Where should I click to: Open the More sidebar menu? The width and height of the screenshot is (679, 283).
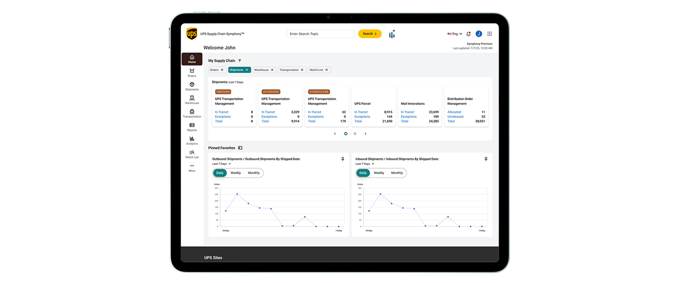point(192,168)
